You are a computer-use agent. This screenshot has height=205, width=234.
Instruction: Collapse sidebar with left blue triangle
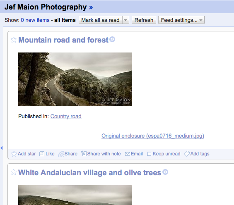(2, 148)
